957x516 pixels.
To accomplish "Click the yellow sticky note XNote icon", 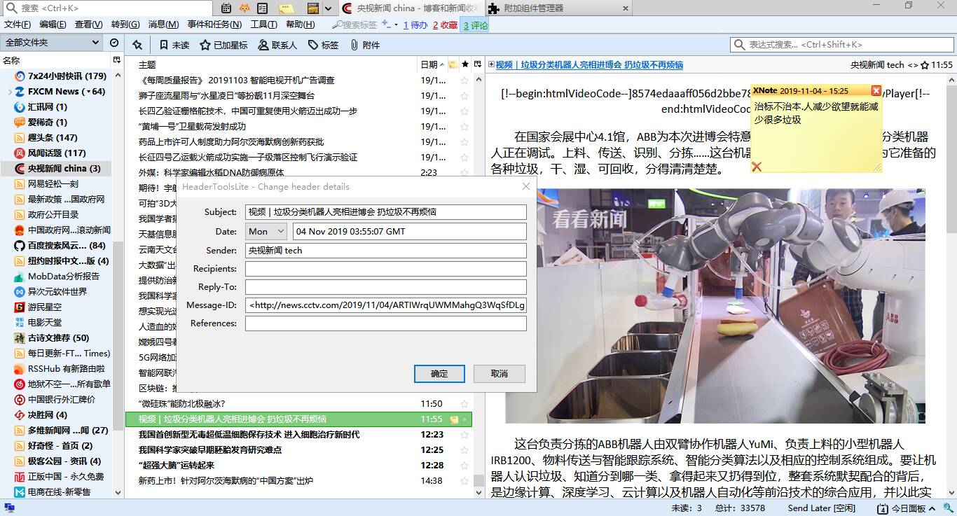I will pos(286,8).
